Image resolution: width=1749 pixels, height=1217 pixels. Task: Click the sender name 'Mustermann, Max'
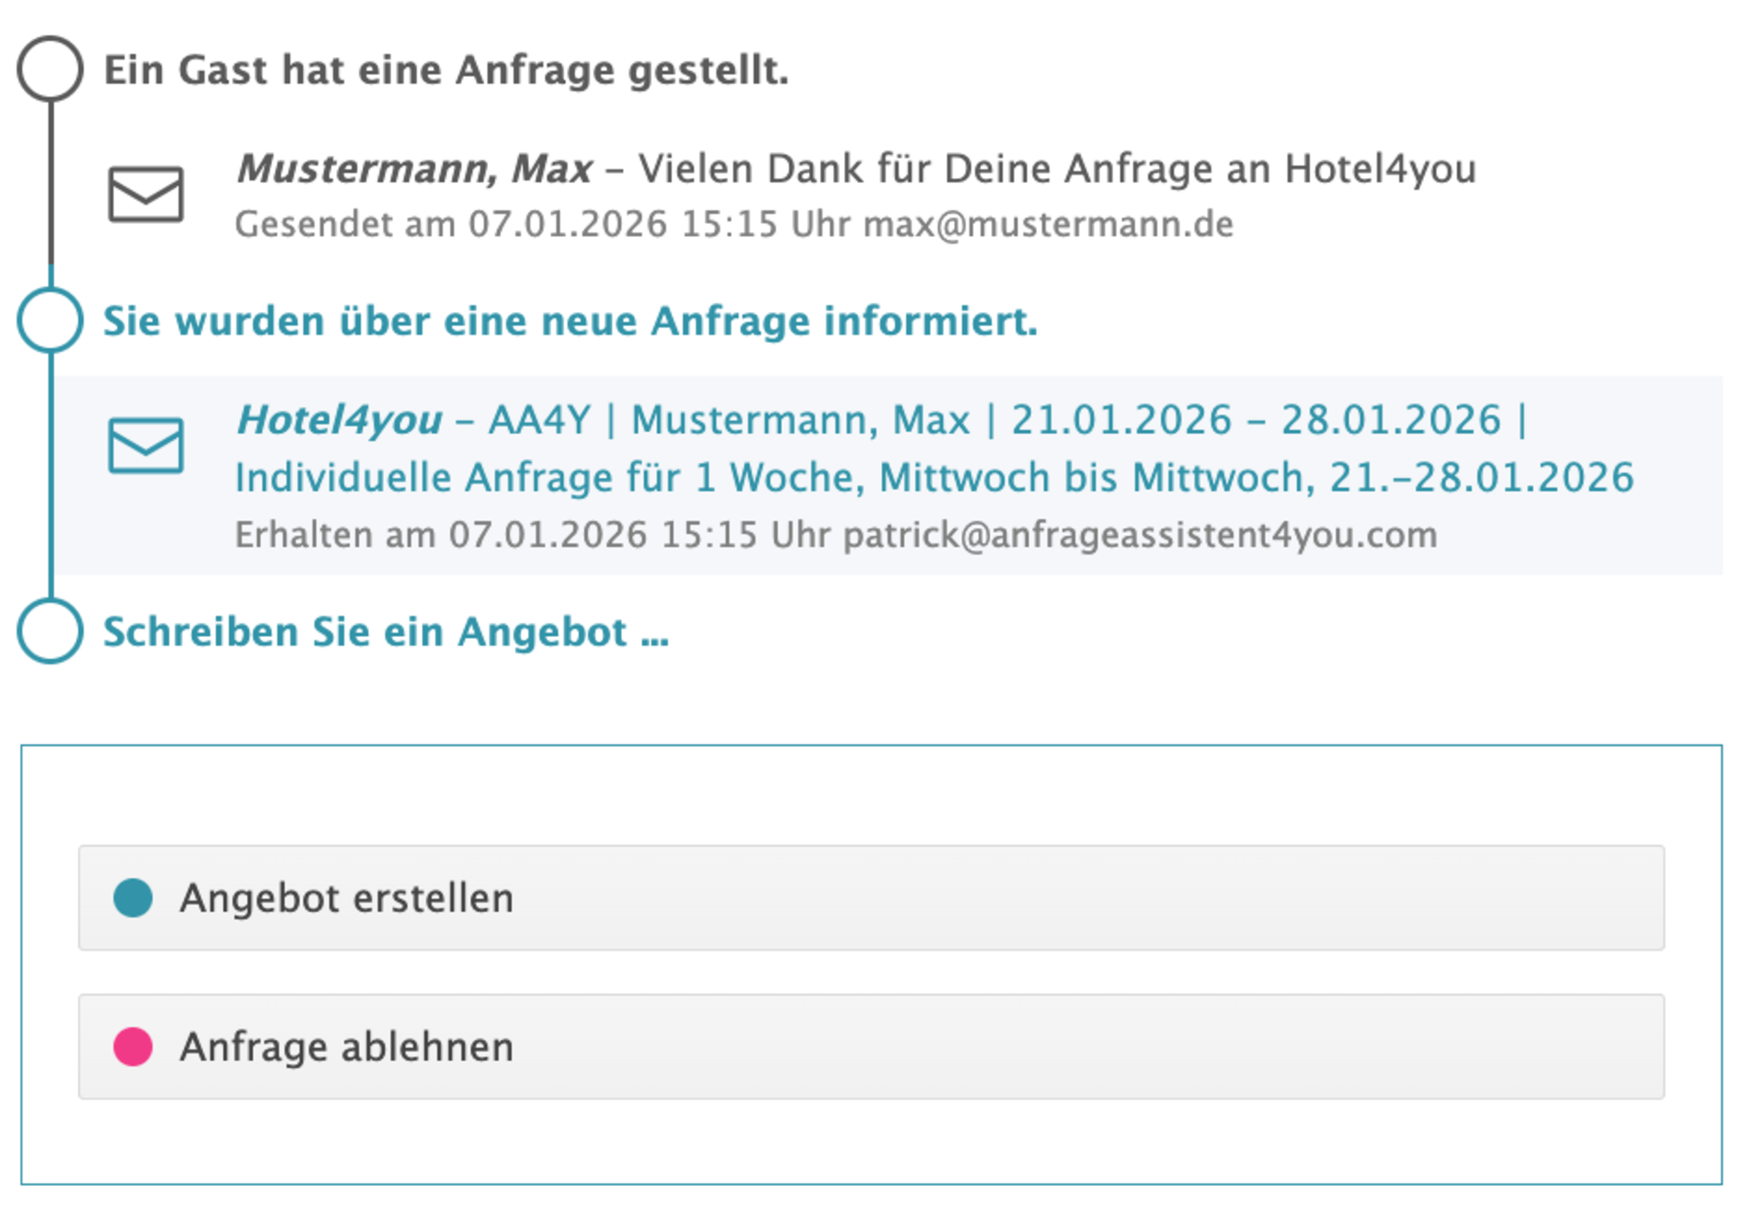[415, 169]
